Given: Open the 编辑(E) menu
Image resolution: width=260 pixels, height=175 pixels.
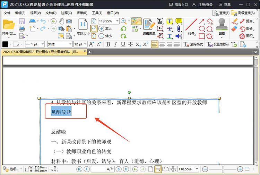Looking at the screenshot, I should pos(20,13).
